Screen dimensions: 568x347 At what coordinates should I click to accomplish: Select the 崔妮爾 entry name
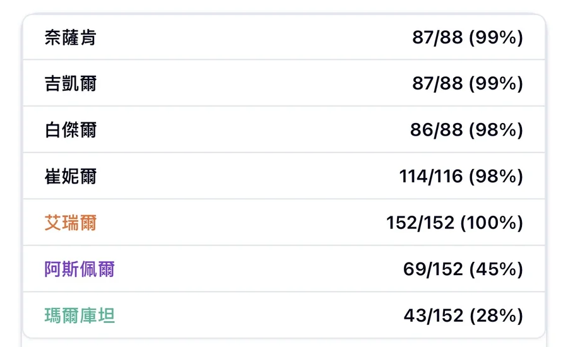tap(71, 176)
